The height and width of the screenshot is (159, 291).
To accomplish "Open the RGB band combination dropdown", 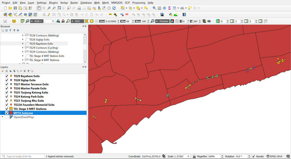I will click(x=53, y=21).
